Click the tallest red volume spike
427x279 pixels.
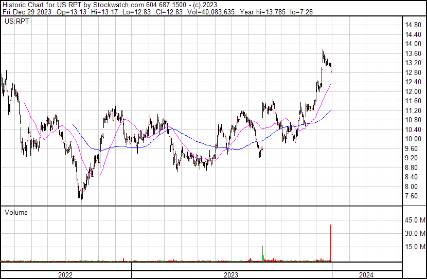pyautogui.click(x=330, y=241)
